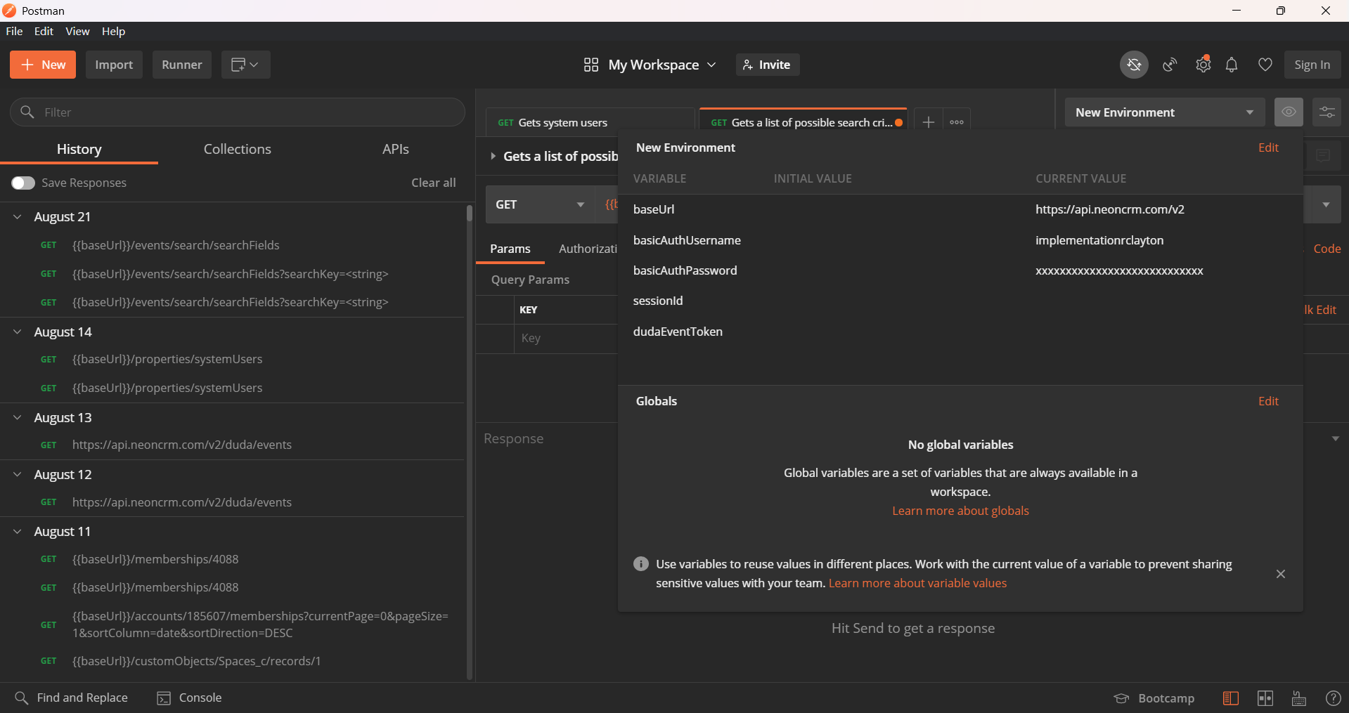This screenshot has height=713, width=1349.
Task: Add a new request tab
Action: 929,122
